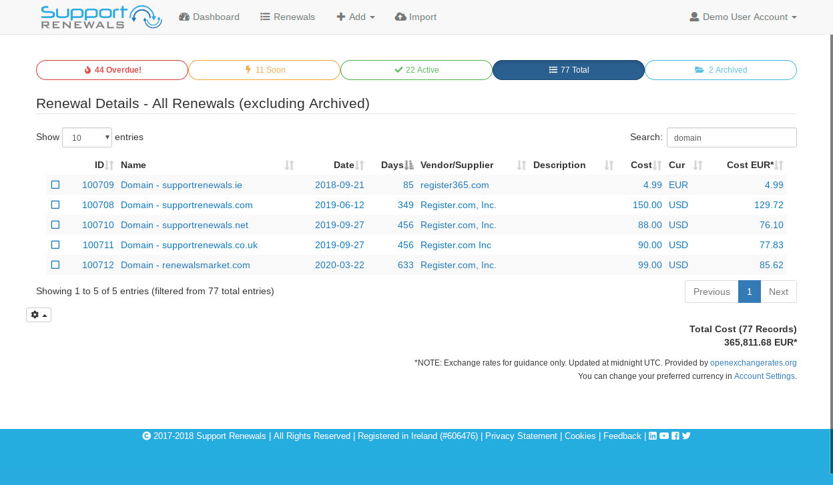This screenshot has width=833, height=485.
Task: Open Domain - supportrenewals.co.uk renewal
Action: tap(189, 245)
